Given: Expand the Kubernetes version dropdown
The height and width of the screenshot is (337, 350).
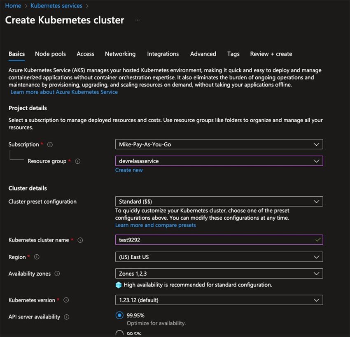Looking at the screenshot, I should click(219, 300).
